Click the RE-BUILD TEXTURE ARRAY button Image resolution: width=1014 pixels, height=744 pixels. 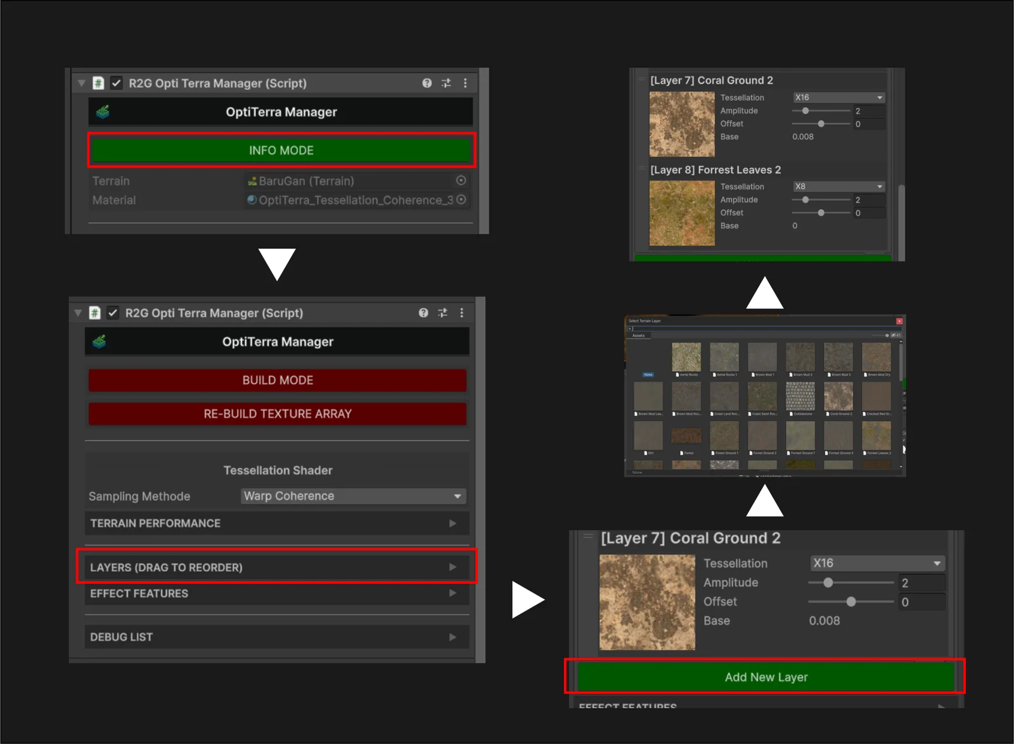click(277, 413)
